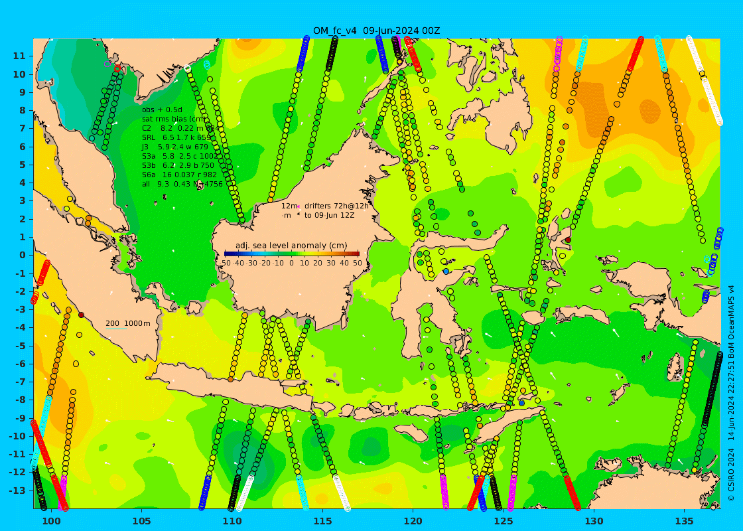
Task: Select the C2 satellite stats row
Action: pyautogui.click(x=180, y=129)
